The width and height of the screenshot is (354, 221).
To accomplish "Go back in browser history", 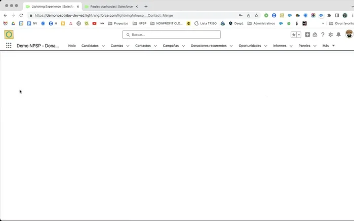I will (x=6, y=15).
